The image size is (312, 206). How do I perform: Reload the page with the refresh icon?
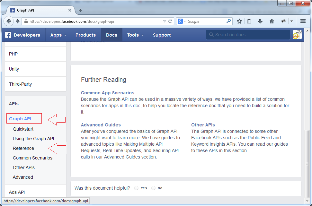tap(170, 21)
